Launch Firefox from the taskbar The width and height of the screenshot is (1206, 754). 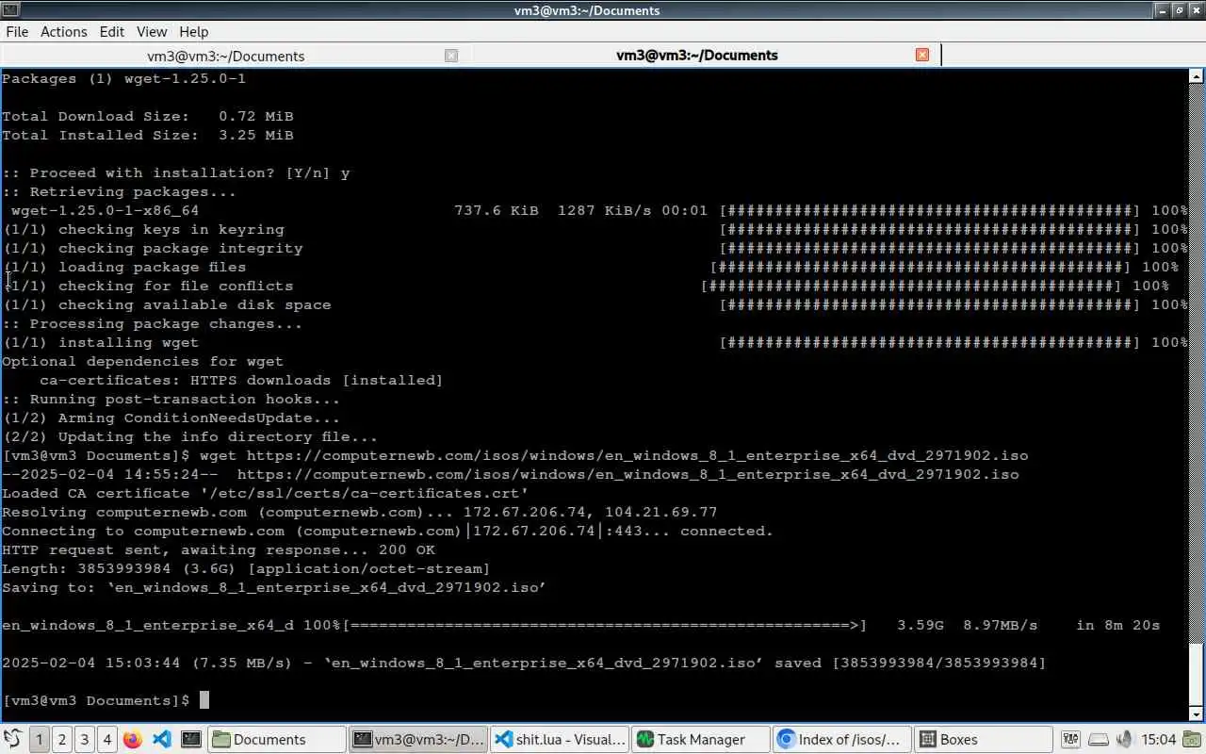[x=133, y=739]
